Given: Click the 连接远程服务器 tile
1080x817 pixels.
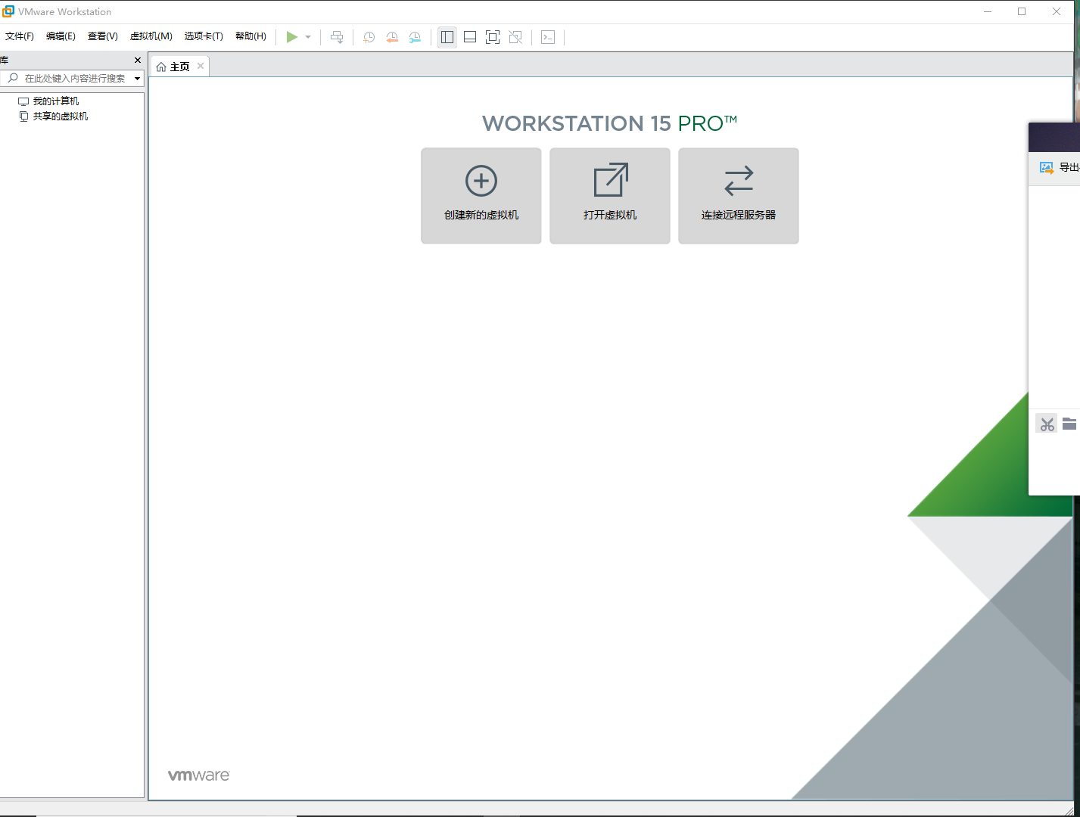Looking at the screenshot, I should (739, 196).
